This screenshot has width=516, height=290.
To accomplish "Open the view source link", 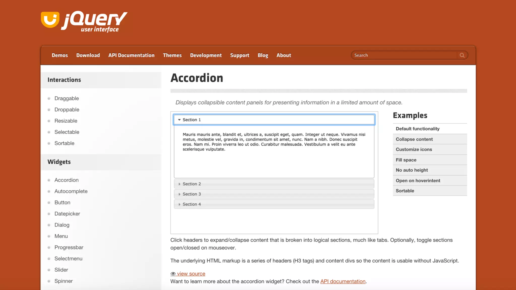I will tap(191, 274).
